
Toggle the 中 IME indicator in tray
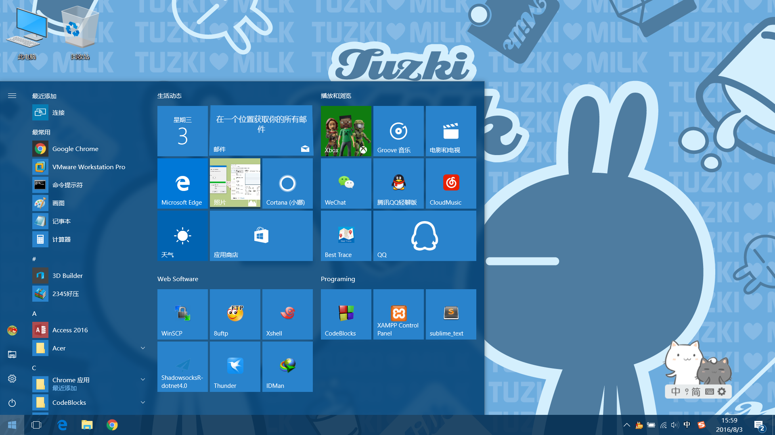click(x=687, y=425)
